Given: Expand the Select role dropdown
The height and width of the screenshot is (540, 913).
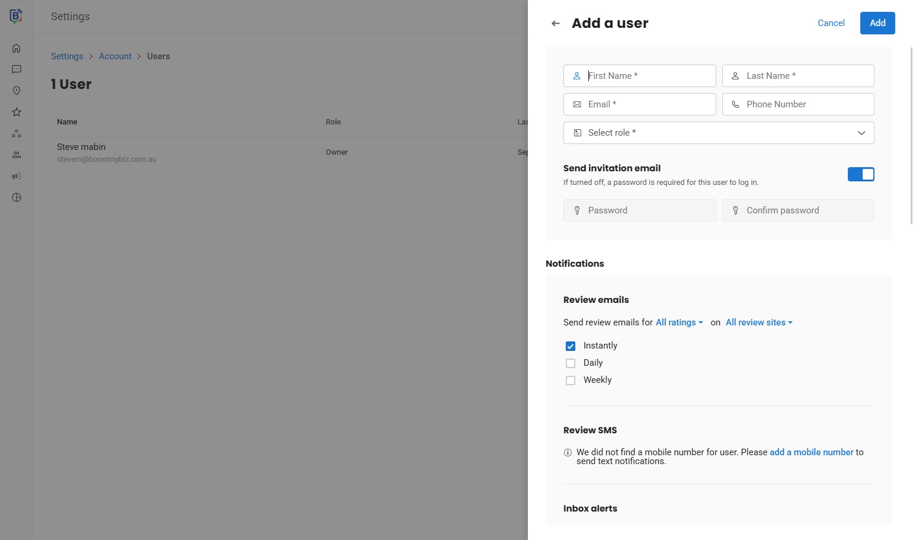Looking at the screenshot, I should [718, 133].
